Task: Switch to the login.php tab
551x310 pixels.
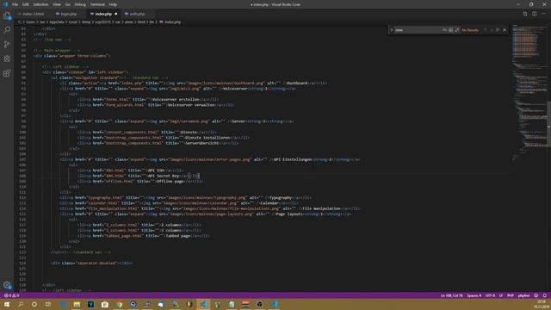Action: (x=69, y=14)
